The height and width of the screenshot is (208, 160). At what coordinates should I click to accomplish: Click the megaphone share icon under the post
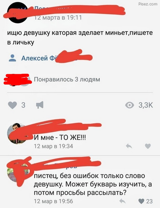click(40, 105)
